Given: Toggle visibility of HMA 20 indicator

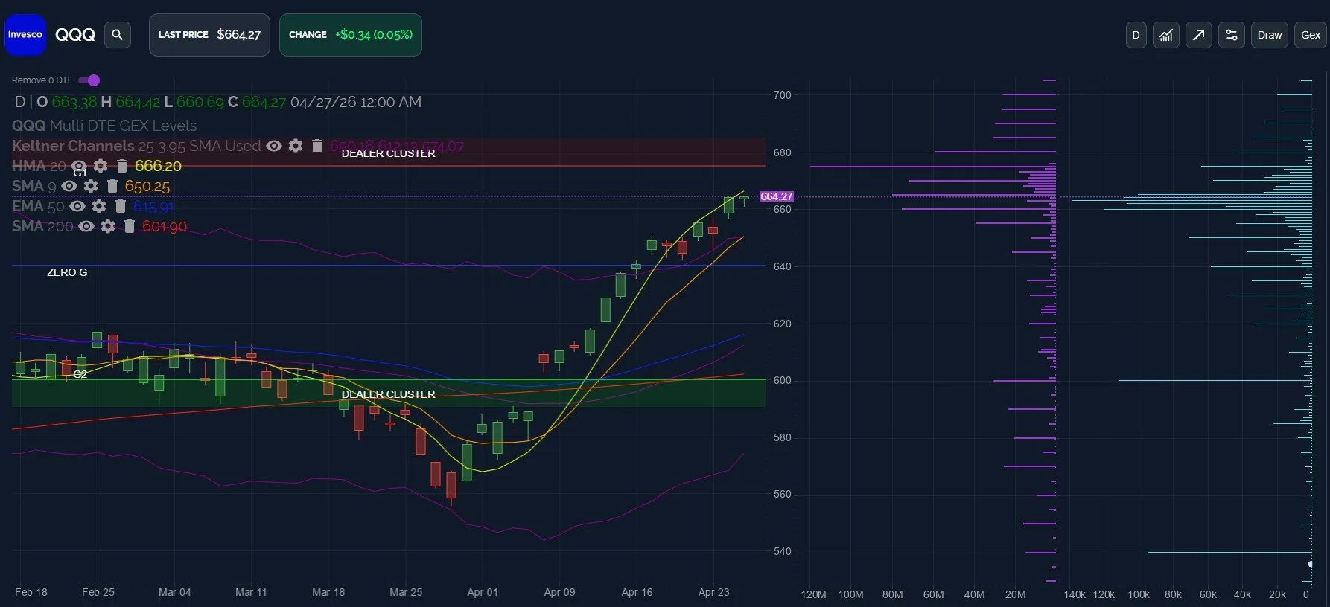Looking at the screenshot, I should (79, 166).
